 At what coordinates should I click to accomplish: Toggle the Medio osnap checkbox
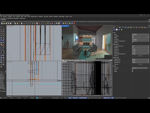point(1,79)
